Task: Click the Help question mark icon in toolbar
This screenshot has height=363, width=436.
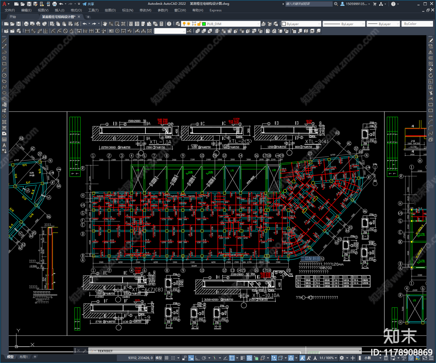Action: coord(169,24)
